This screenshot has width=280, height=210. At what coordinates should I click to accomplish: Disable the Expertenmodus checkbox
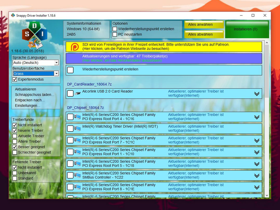pyautogui.click(x=15, y=80)
